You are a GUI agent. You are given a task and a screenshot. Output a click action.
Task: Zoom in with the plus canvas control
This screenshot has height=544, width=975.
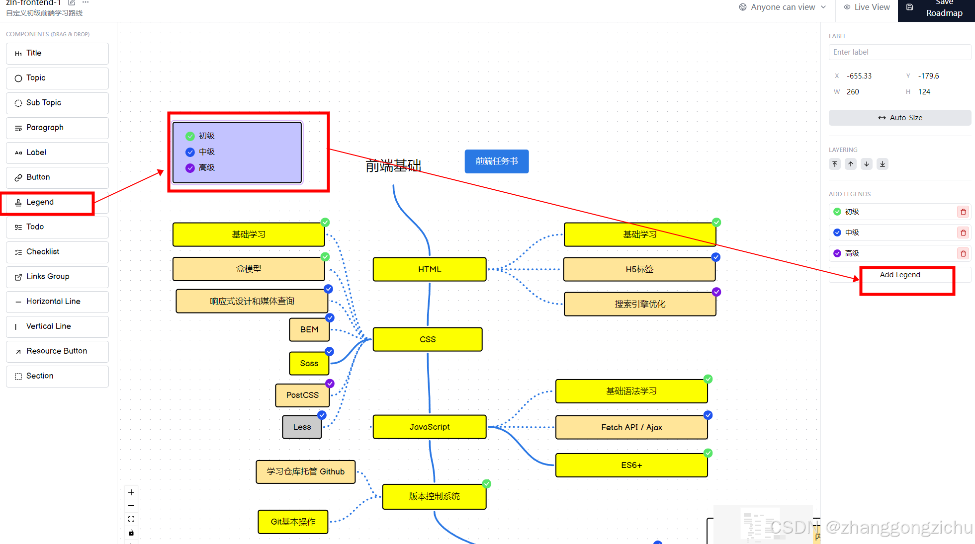pos(131,492)
